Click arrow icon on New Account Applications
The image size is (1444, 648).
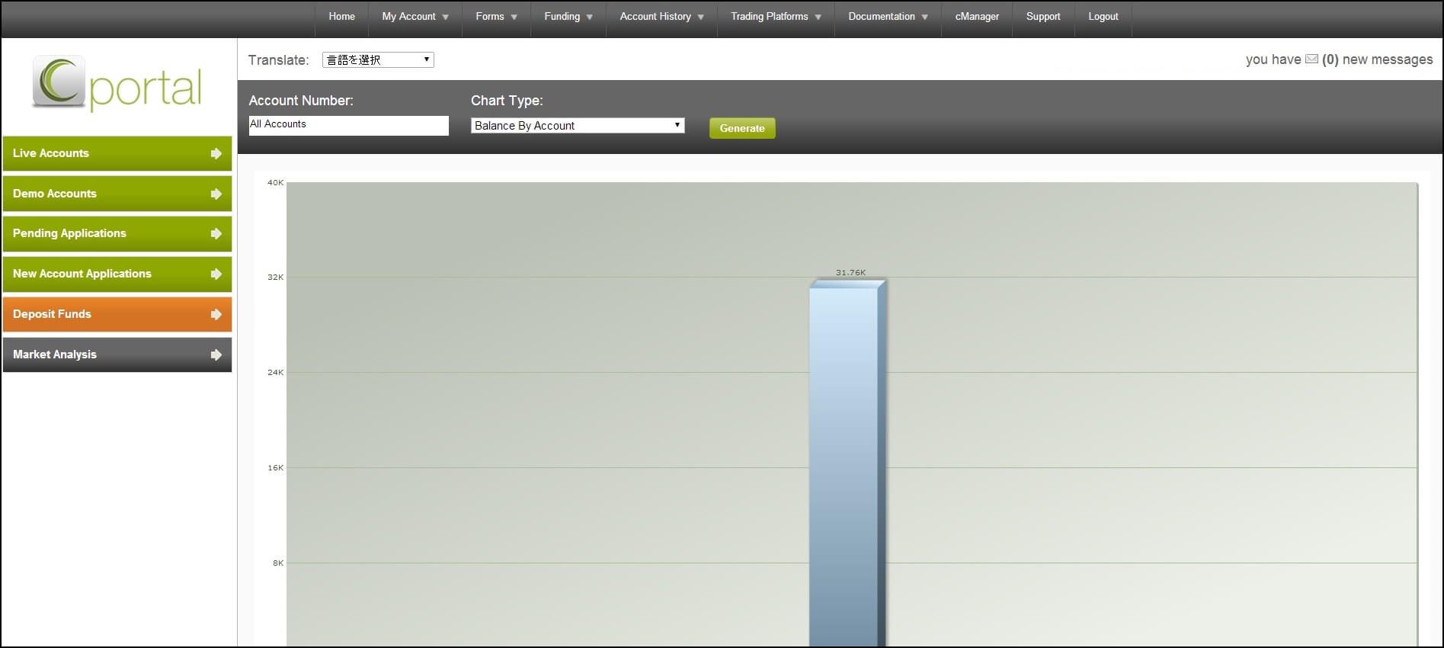point(216,274)
